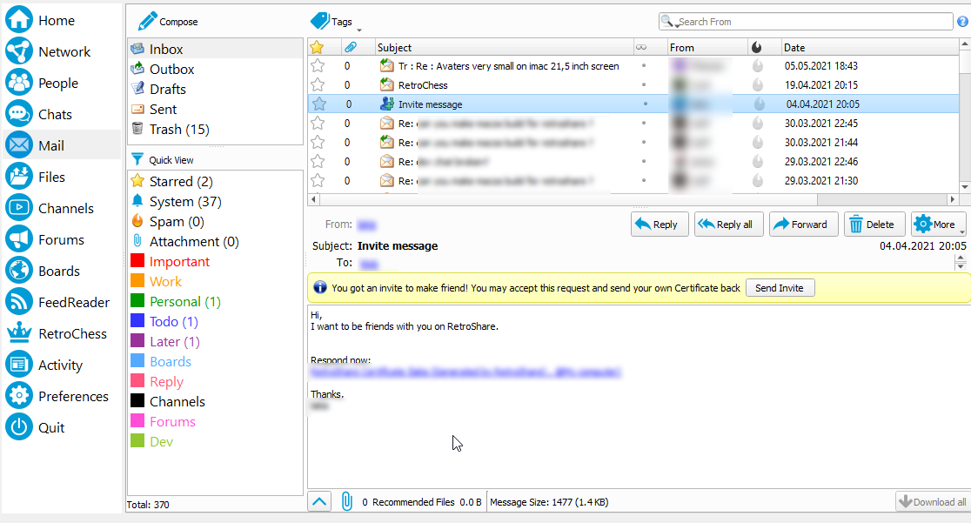Viewport: 971px width, 523px height.
Task: Collapse the message preview pane
Action: [319, 501]
